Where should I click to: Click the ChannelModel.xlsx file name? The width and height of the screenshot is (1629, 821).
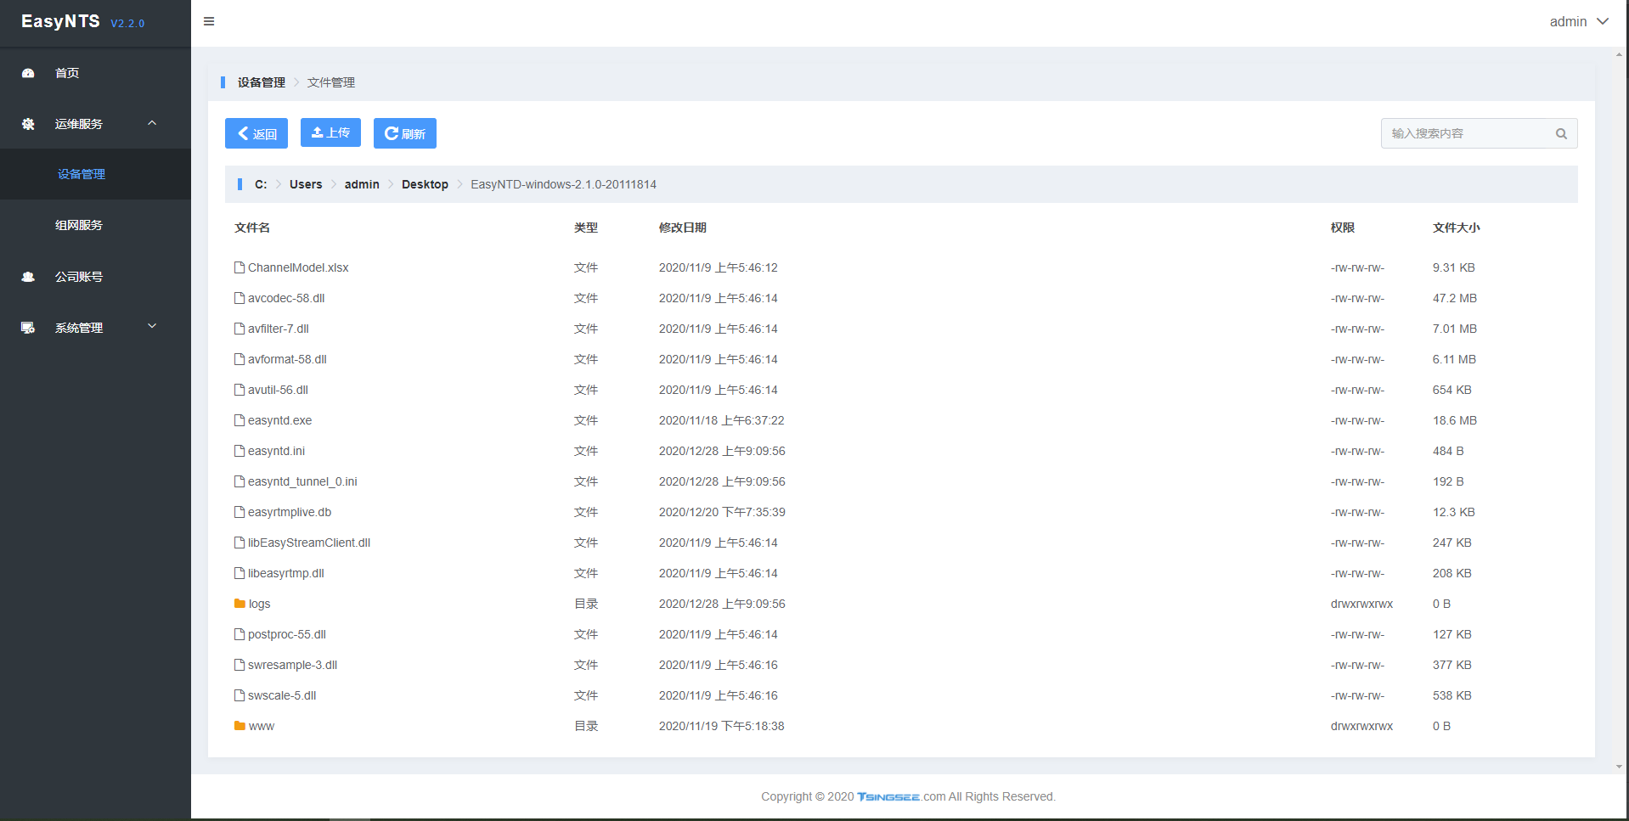point(298,267)
